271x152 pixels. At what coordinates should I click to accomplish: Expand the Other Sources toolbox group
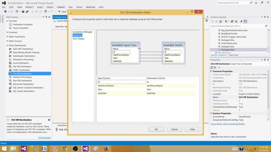[x=7, y=41]
